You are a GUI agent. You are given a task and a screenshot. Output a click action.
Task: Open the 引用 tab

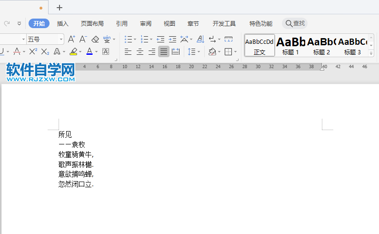coord(121,23)
